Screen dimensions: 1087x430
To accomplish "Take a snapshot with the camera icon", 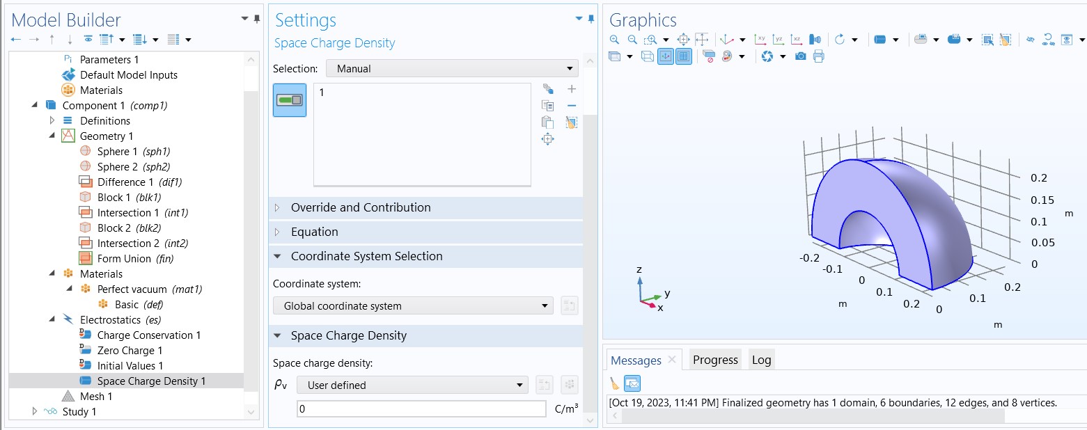I will 801,56.
